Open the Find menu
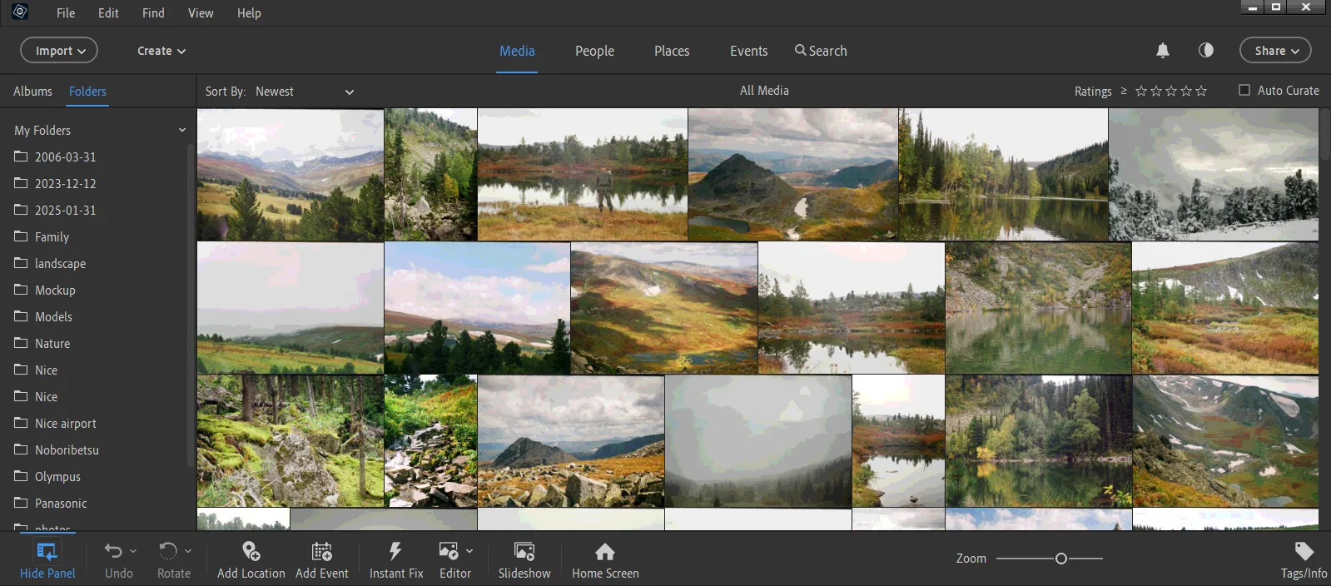This screenshot has height=586, width=1331. [153, 12]
